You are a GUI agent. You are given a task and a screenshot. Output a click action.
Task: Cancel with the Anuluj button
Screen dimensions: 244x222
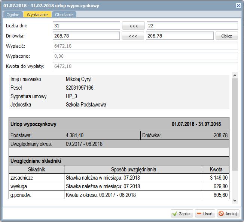[x=228, y=213]
